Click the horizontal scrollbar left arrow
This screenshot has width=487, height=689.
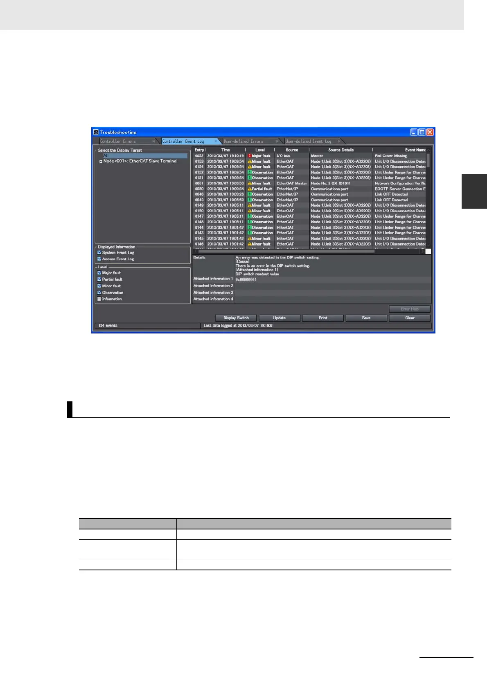coord(195,251)
